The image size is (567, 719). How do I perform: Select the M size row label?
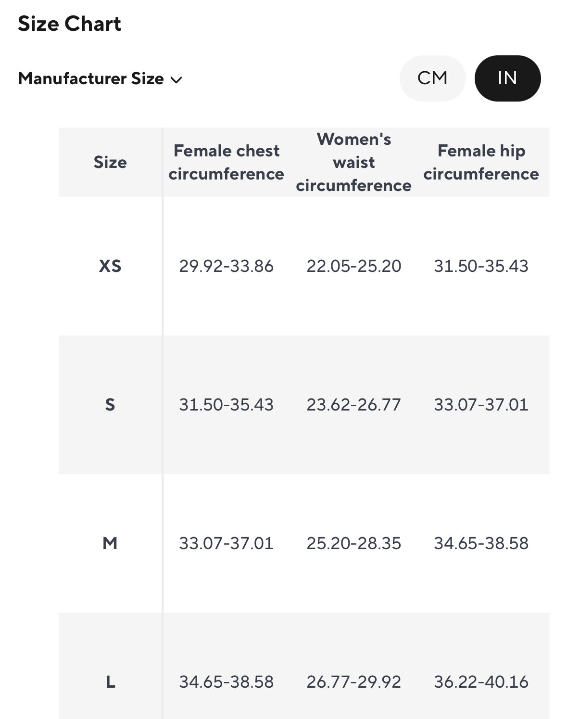[110, 543]
